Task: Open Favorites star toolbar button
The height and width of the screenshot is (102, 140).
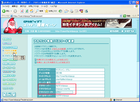Action: tap(51, 11)
